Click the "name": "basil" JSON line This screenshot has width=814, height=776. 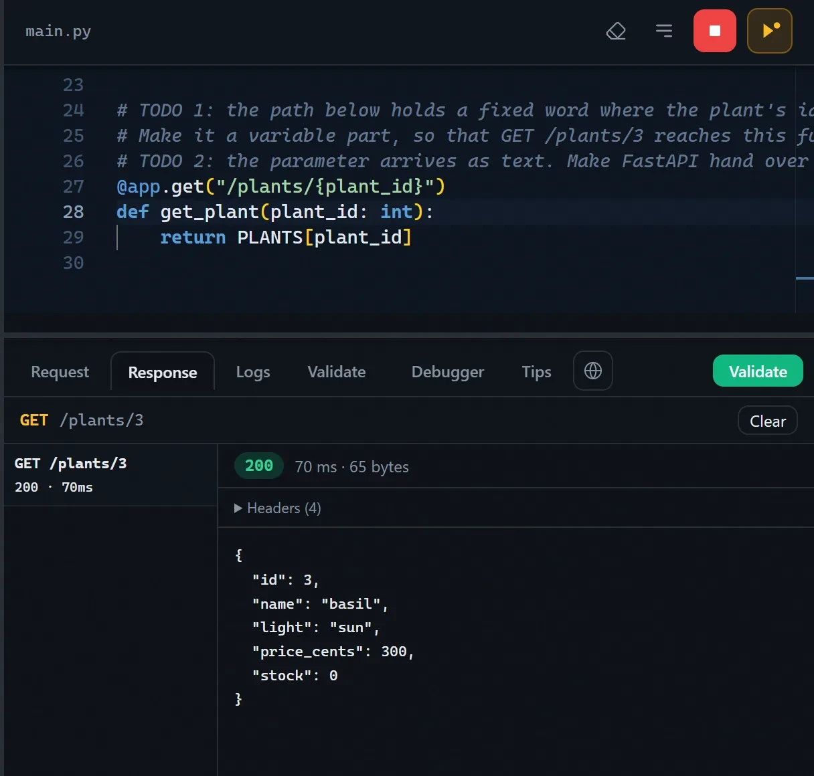pyautogui.click(x=320, y=604)
